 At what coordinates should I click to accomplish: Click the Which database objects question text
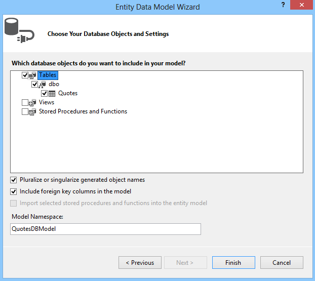pyautogui.click(x=98, y=63)
